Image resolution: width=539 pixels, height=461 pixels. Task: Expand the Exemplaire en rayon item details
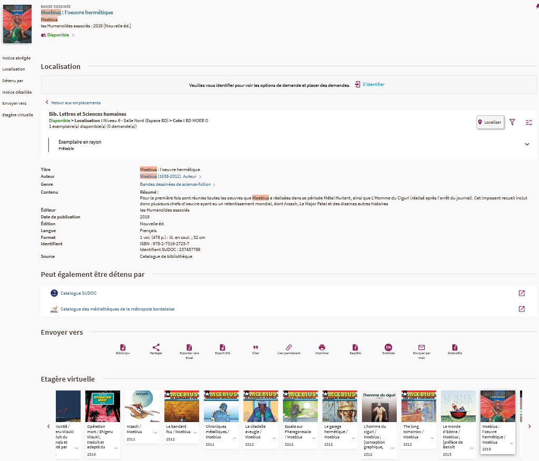(527, 144)
